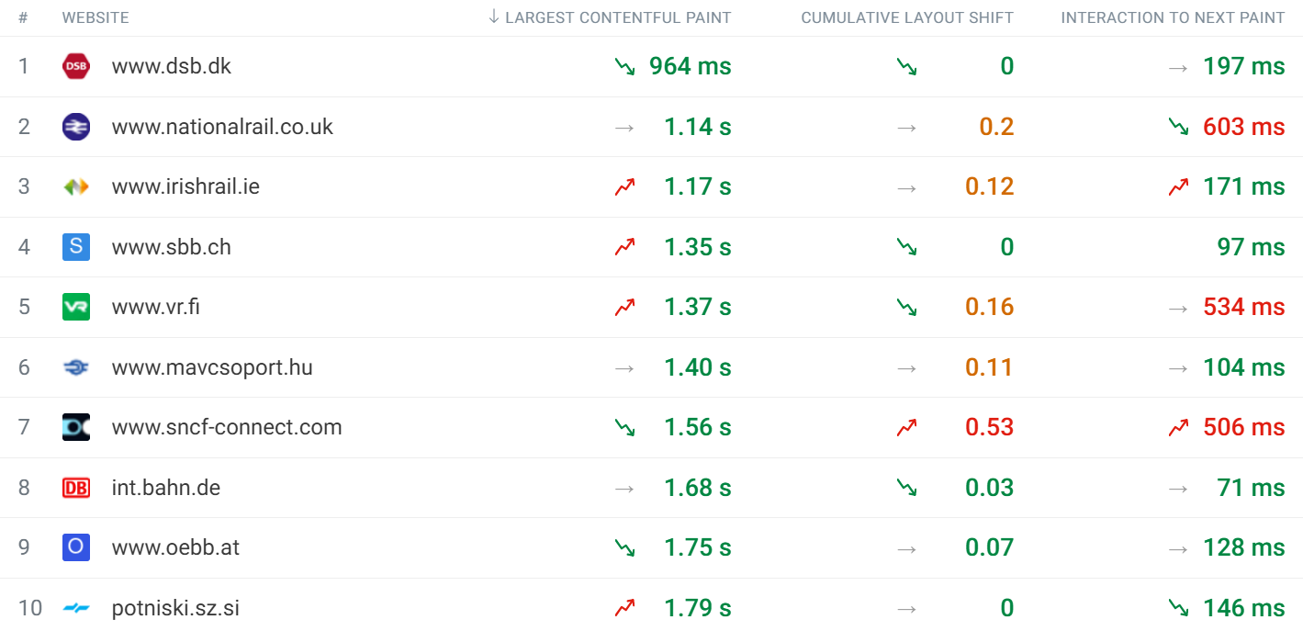The height and width of the screenshot is (631, 1303).
Task: Open the int.bahn.de website row
Action: click(651, 488)
